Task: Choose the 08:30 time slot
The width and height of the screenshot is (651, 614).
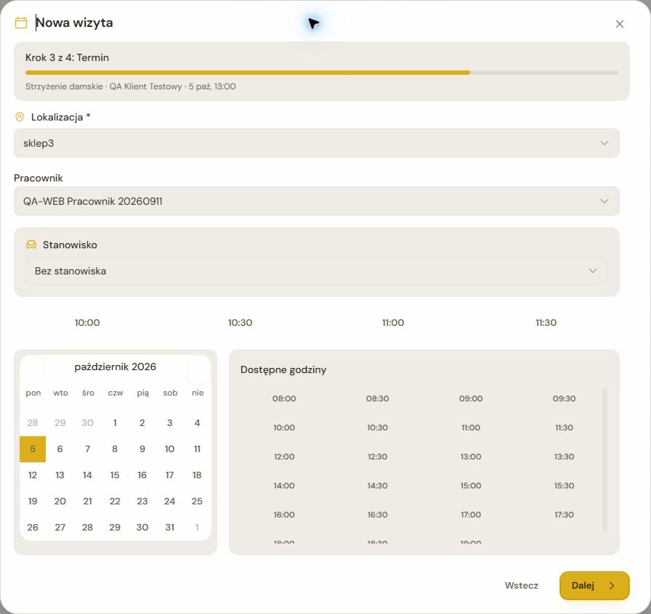Action: point(377,398)
